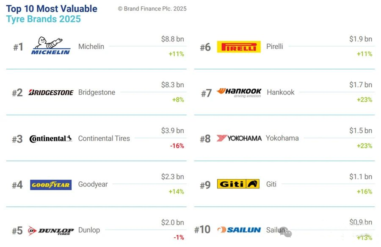Screen dimensions: 381x247
Task: Click the red -16% change figure
Action: pos(177,146)
